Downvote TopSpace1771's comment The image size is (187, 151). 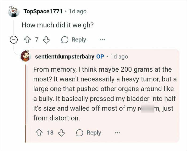coord(46,40)
